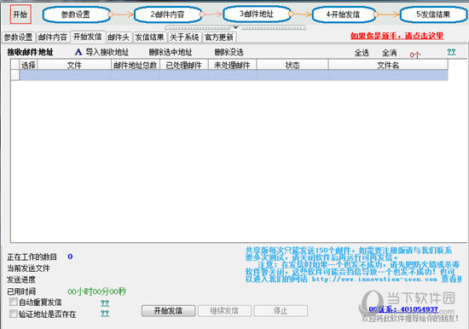Click the 状态 column header

pyautogui.click(x=292, y=65)
